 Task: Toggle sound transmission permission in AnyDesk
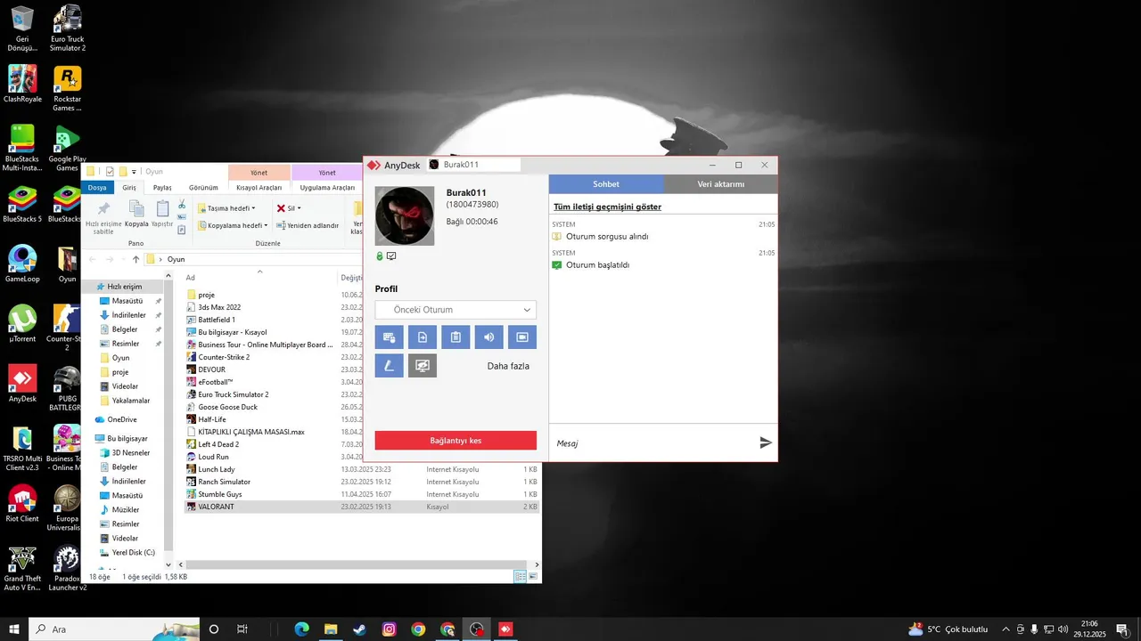488,337
